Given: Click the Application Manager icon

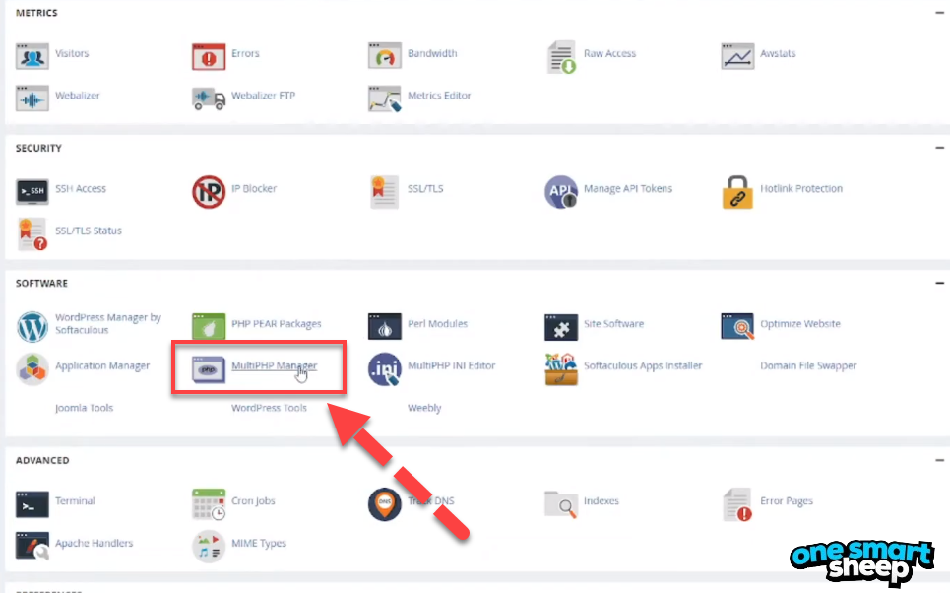Looking at the screenshot, I should tap(32, 368).
